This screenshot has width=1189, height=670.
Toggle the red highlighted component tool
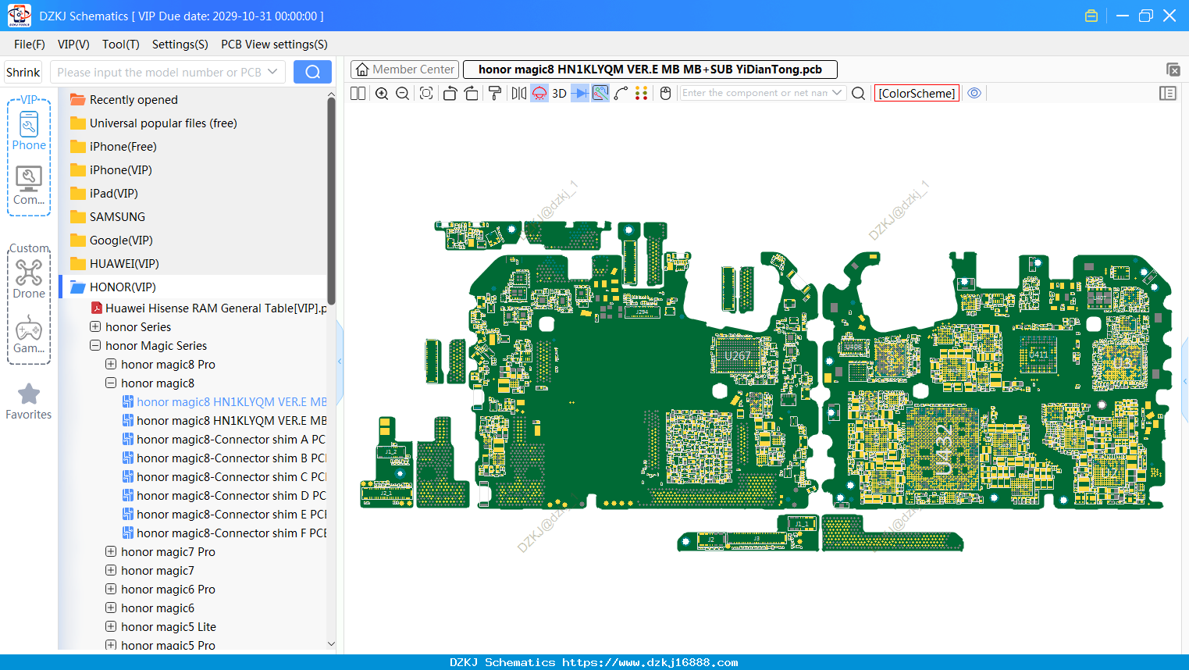(539, 93)
